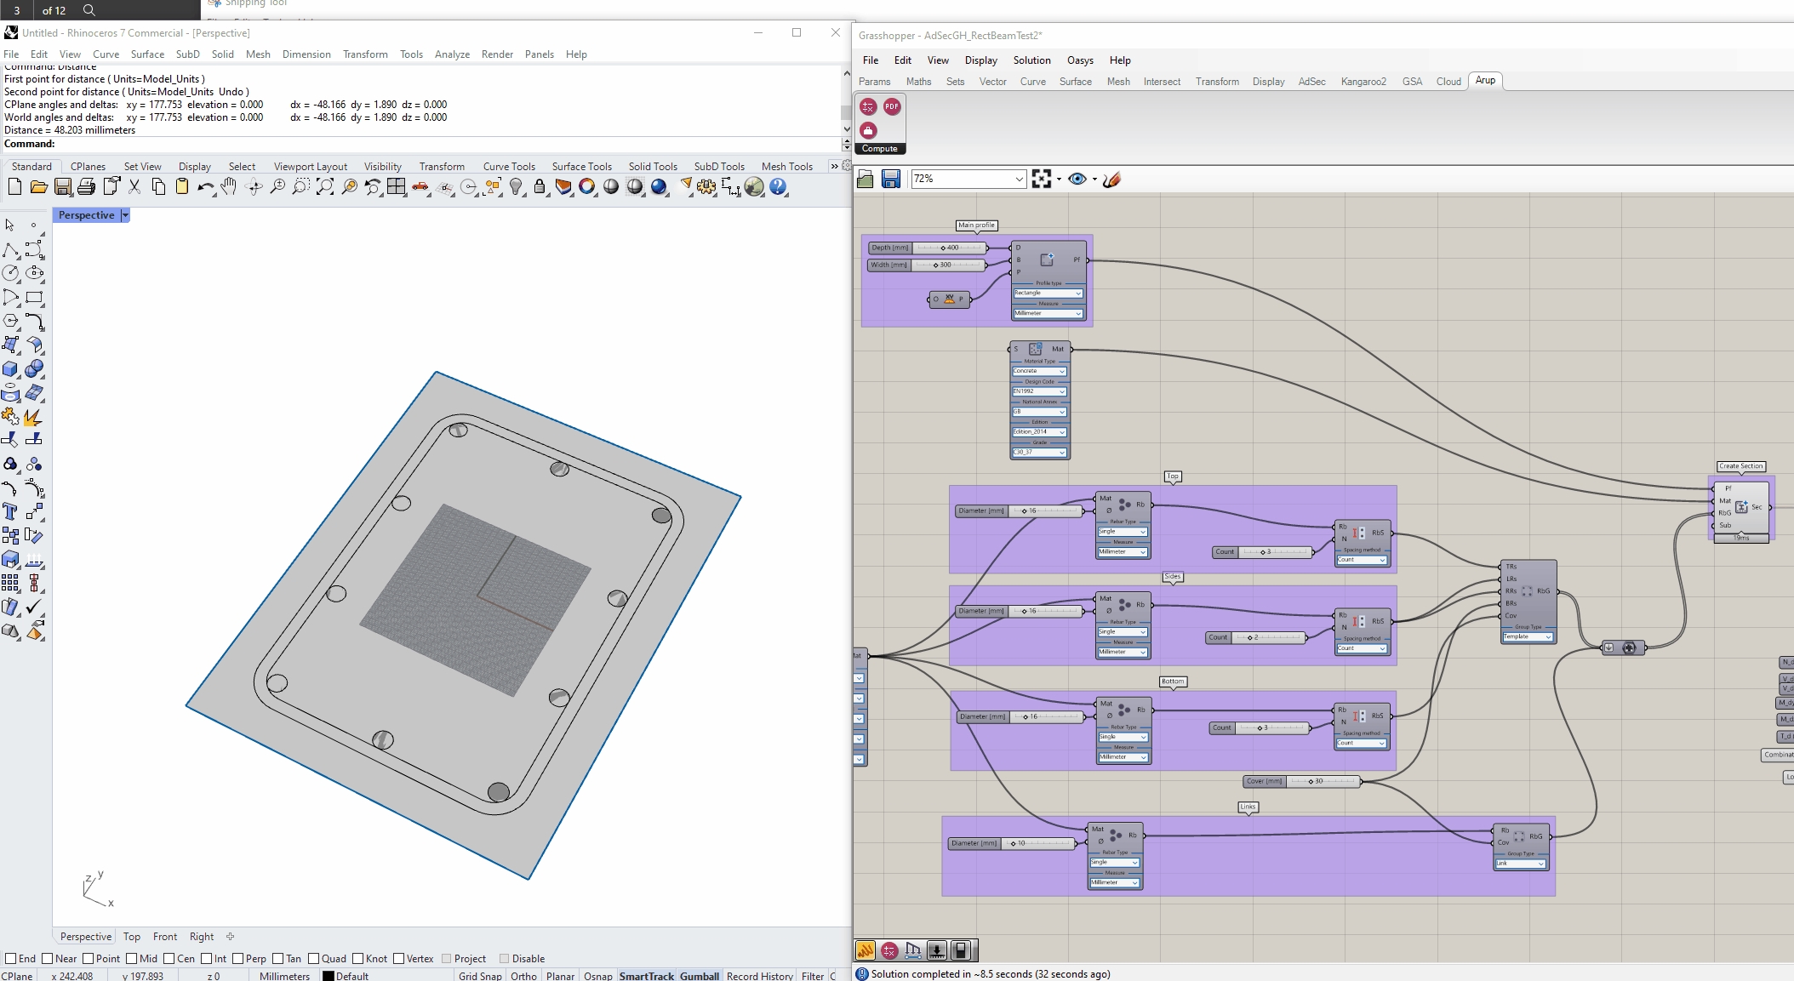The height and width of the screenshot is (981, 1794).
Task: Toggle Gumball in the Rhino status bar
Action: pos(700,976)
